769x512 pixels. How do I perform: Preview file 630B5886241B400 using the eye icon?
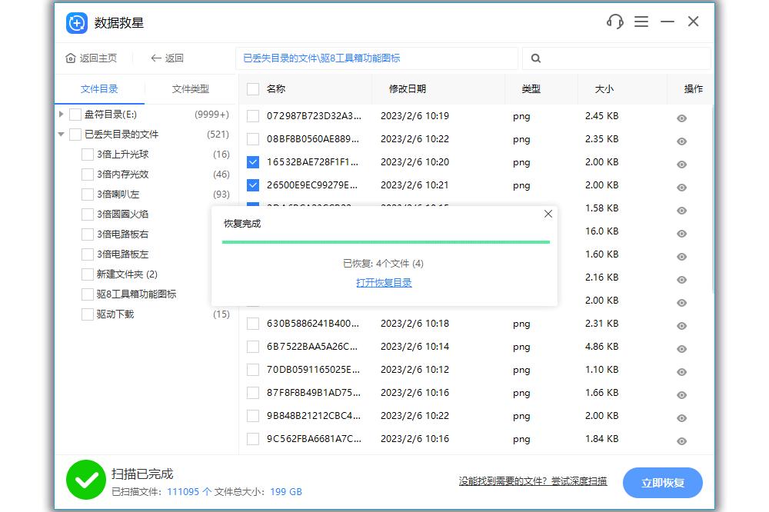tap(681, 326)
